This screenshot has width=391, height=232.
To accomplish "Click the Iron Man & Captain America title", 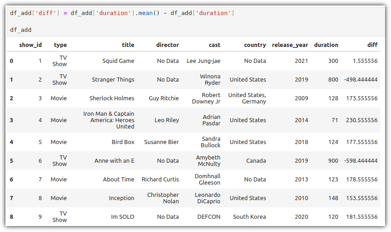I will tap(109, 120).
